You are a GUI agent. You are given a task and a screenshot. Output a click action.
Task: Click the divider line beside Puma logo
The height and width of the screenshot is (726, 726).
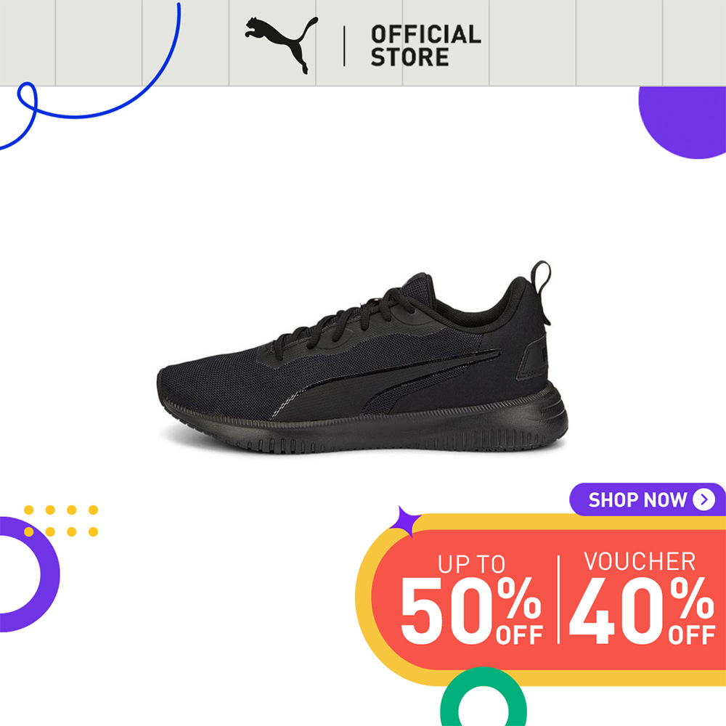coord(344,46)
